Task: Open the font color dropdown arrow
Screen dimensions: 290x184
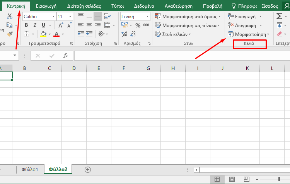Action: coord(63,34)
